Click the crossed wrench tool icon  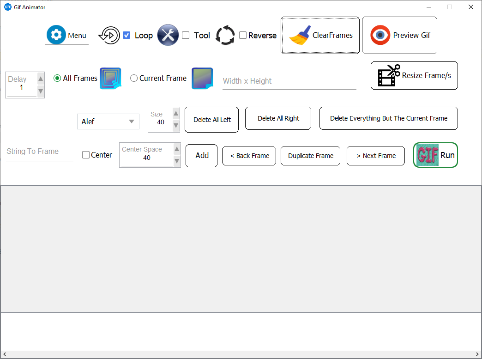tap(168, 35)
